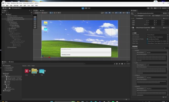169x102 pixels.
Task: Toggle hidden objects visibility icon in Scene
Action: click(120, 13)
